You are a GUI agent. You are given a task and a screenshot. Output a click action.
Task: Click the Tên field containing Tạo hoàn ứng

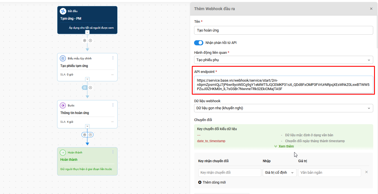(x=283, y=30)
